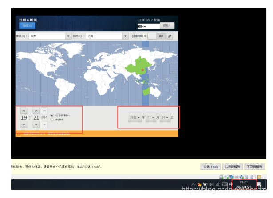Click the VMware CD/DVD status icon
The image size is (273, 198).
point(226,177)
